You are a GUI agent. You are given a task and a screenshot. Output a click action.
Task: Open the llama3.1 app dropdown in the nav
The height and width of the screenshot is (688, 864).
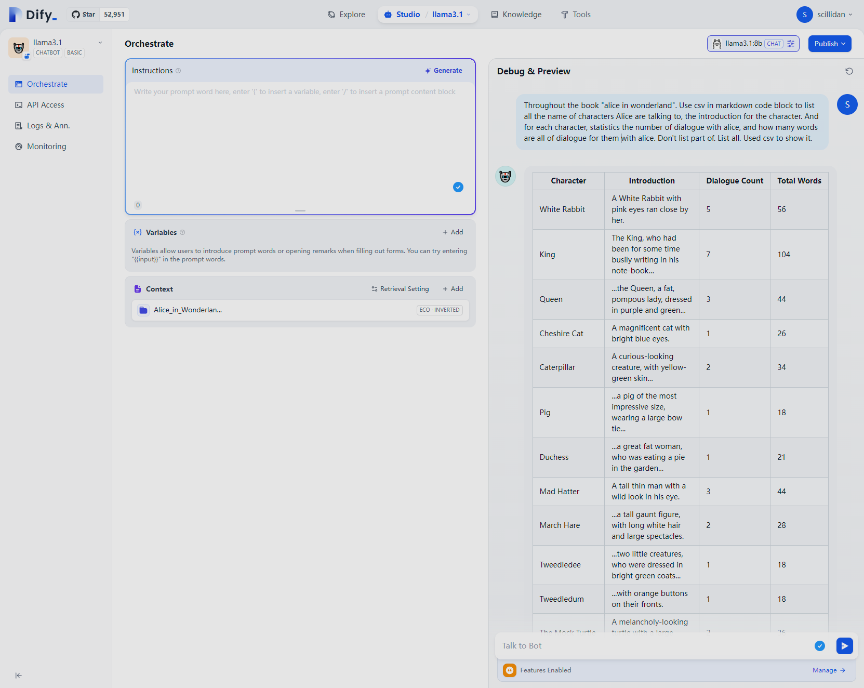pyautogui.click(x=451, y=15)
